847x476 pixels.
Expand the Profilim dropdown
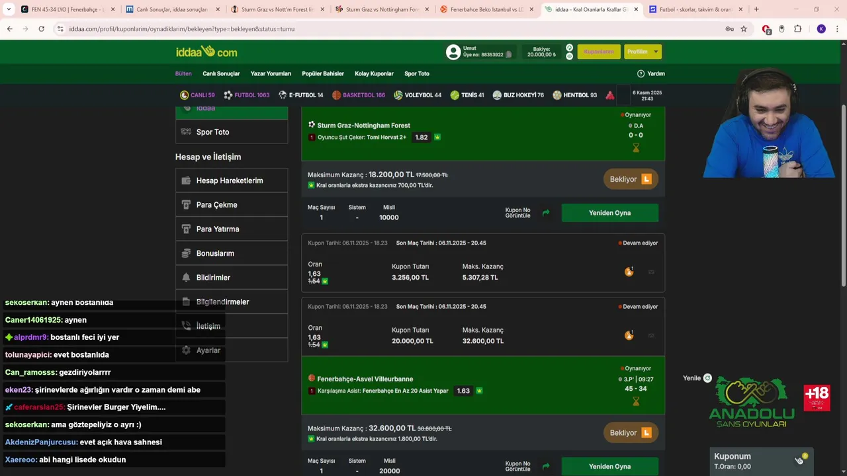[643, 52]
